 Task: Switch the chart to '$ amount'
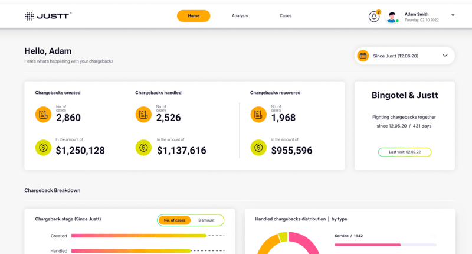tap(206, 220)
